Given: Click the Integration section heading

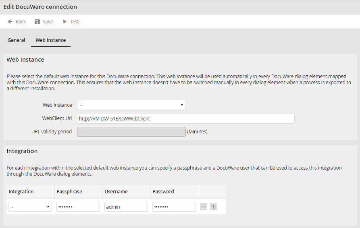Looking at the screenshot, I should (x=22, y=151).
